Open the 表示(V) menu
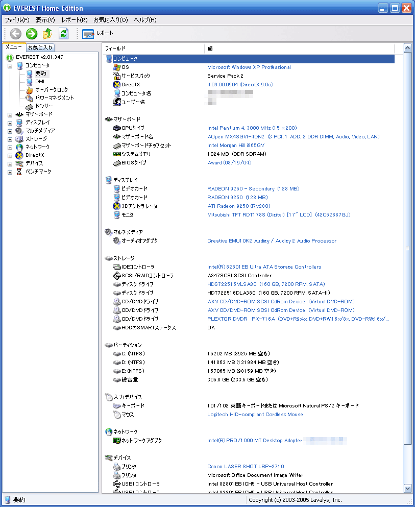 tap(45, 20)
